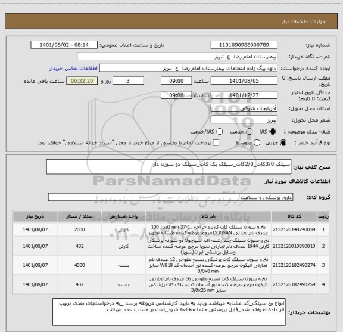Click the delivery province field آذربایجان شرقی
This screenshot has height=332, width=343.
tap(244, 108)
